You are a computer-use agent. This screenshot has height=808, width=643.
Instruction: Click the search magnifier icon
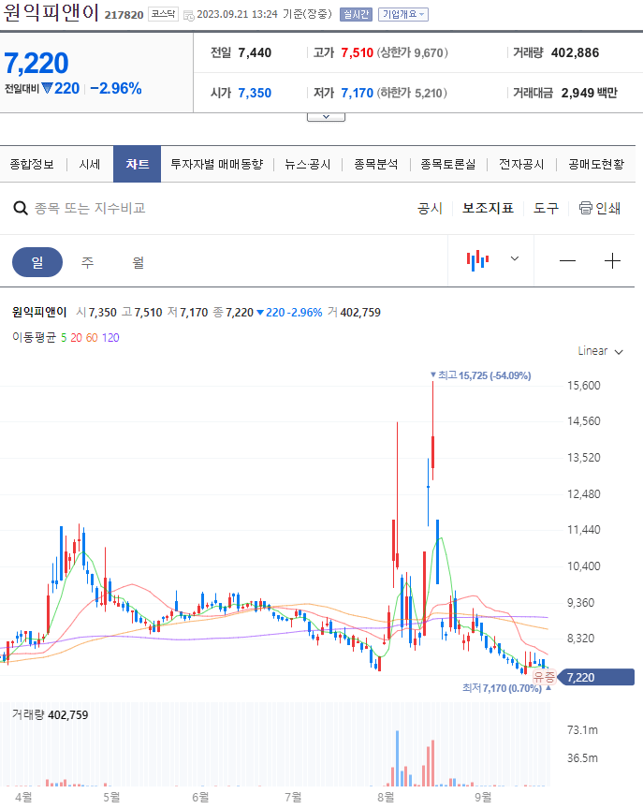pyautogui.click(x=20, y=208)
